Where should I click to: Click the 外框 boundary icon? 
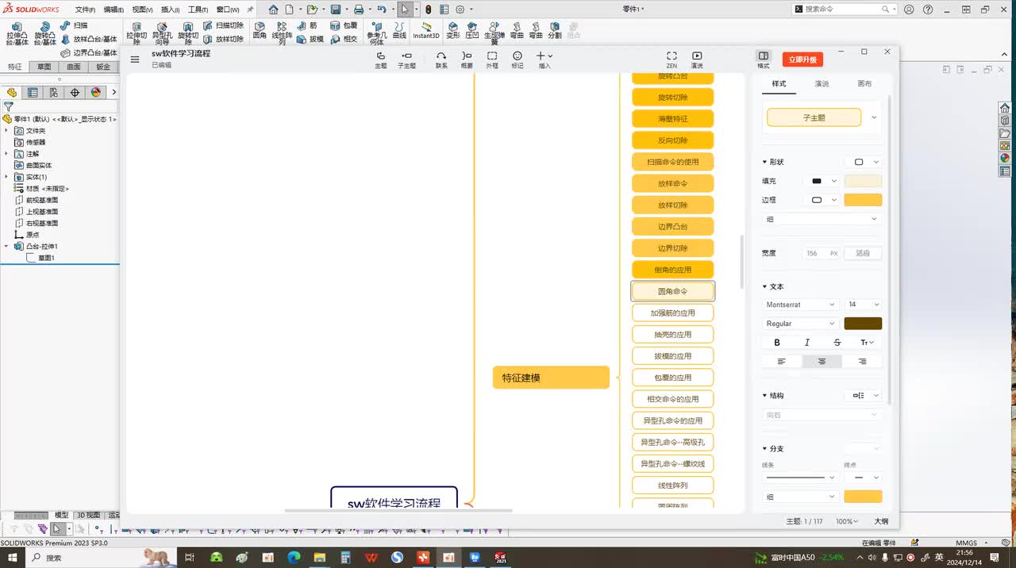tap(492, 59)
